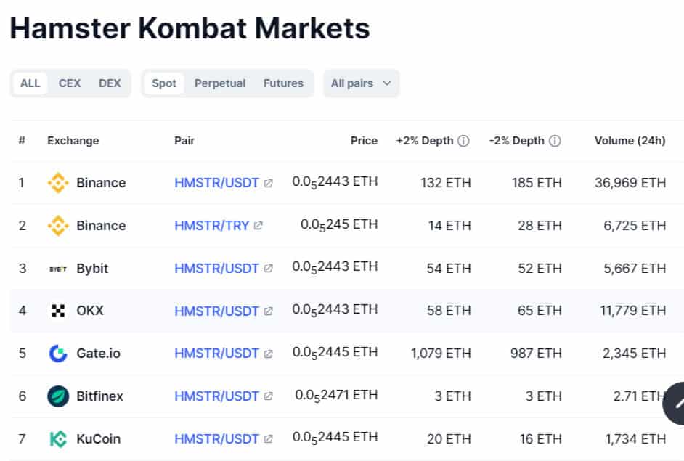Open Bybit HMSTR/USDT pair link
This screenshot has height=461, width=684.
click(x=217, y=268)
